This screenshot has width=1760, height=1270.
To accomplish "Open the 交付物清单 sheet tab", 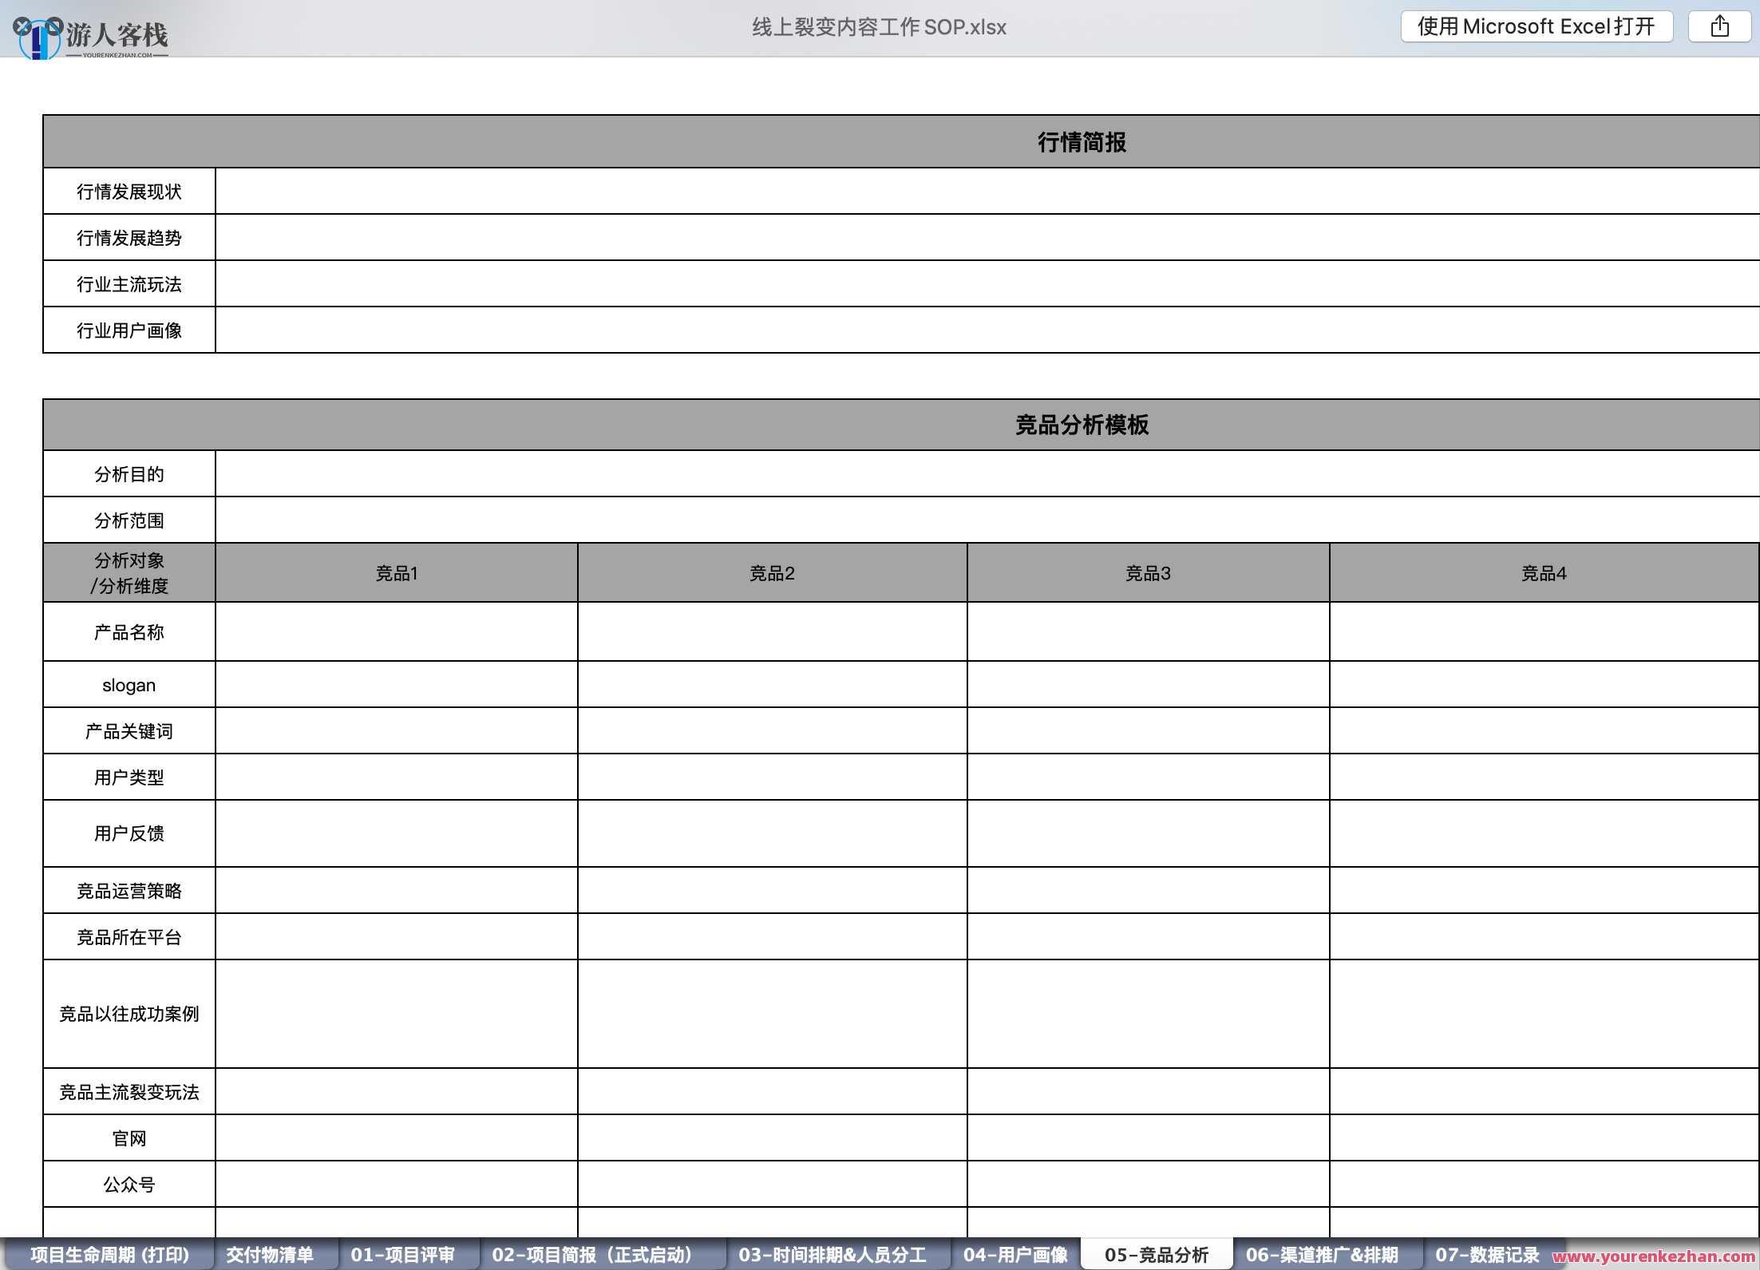I will click(x=270, y=1254).
